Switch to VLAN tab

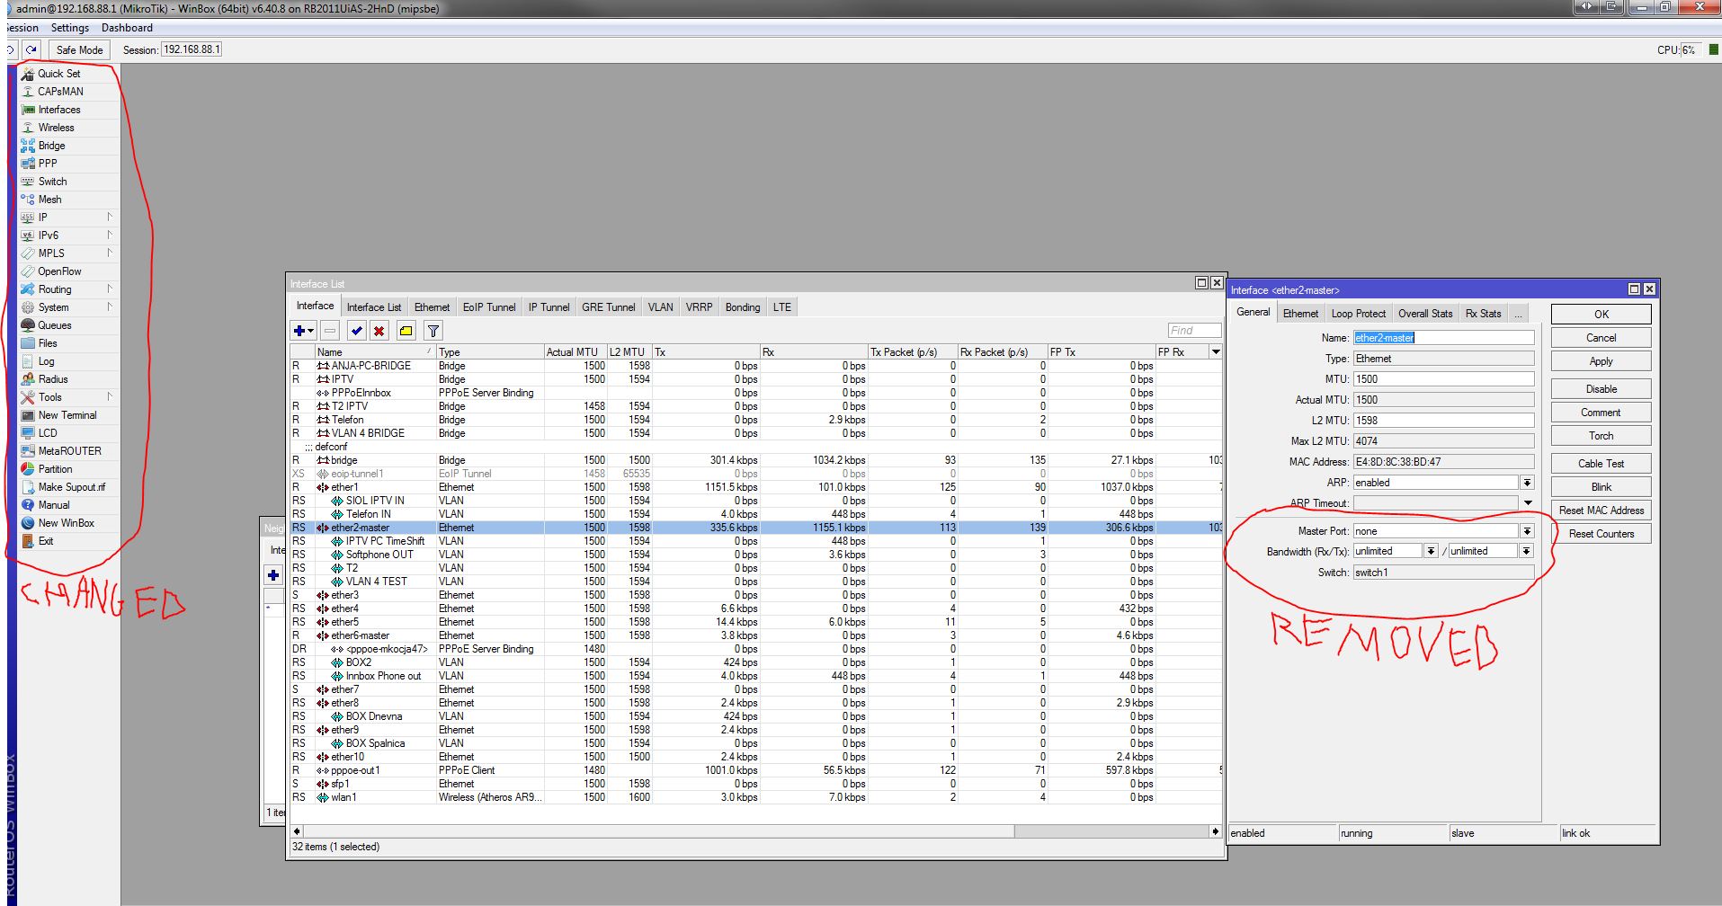click(x=661, y=307)
